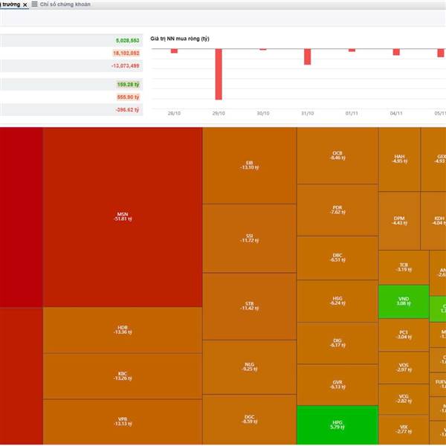Click the small red bar for 01/11

[x=352, y=51]
